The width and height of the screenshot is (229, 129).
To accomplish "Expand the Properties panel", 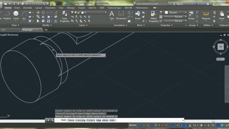I will click(x=166, y=25).
